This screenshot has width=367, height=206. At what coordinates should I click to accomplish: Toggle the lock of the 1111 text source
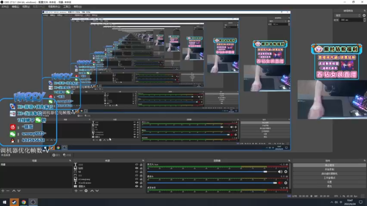(x=141, y=165)
